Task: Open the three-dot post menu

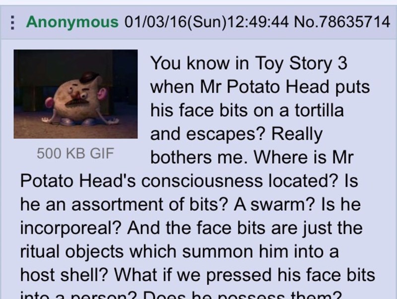Action: click(x=12, y=22)
